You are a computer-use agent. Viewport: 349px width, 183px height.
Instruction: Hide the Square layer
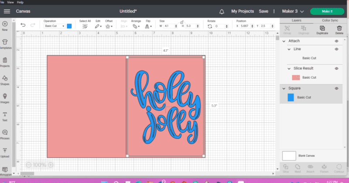coord(336,88)
